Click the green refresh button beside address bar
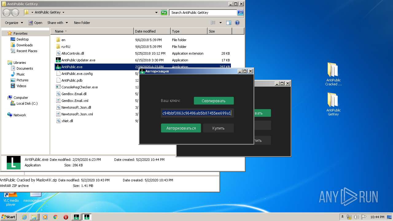The height and width of the screenshot is (221, 393). coord(164,13)
